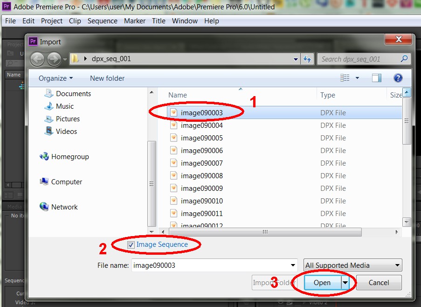
Task: Click the Name column header
Action: 178,95
